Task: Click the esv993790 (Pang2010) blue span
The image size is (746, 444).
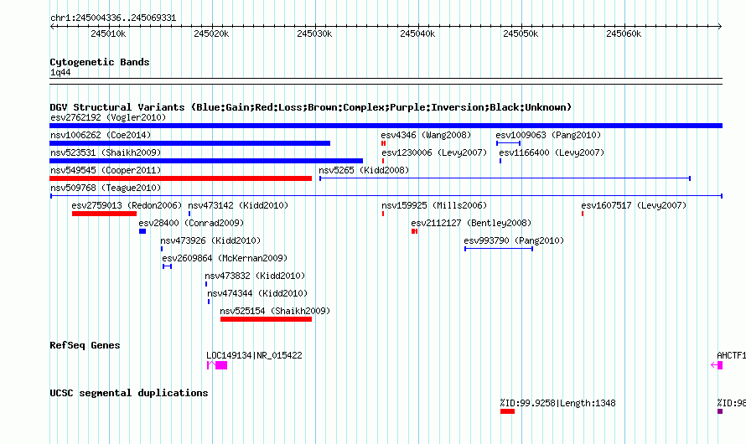Action: [499, 249]
